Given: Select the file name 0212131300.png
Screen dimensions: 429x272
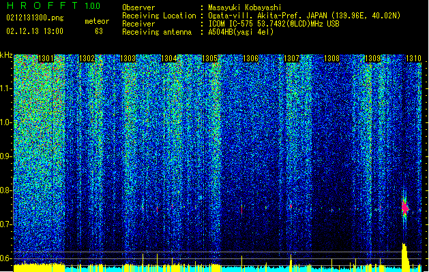Looking at the screenshot, I should coord(35,18).
